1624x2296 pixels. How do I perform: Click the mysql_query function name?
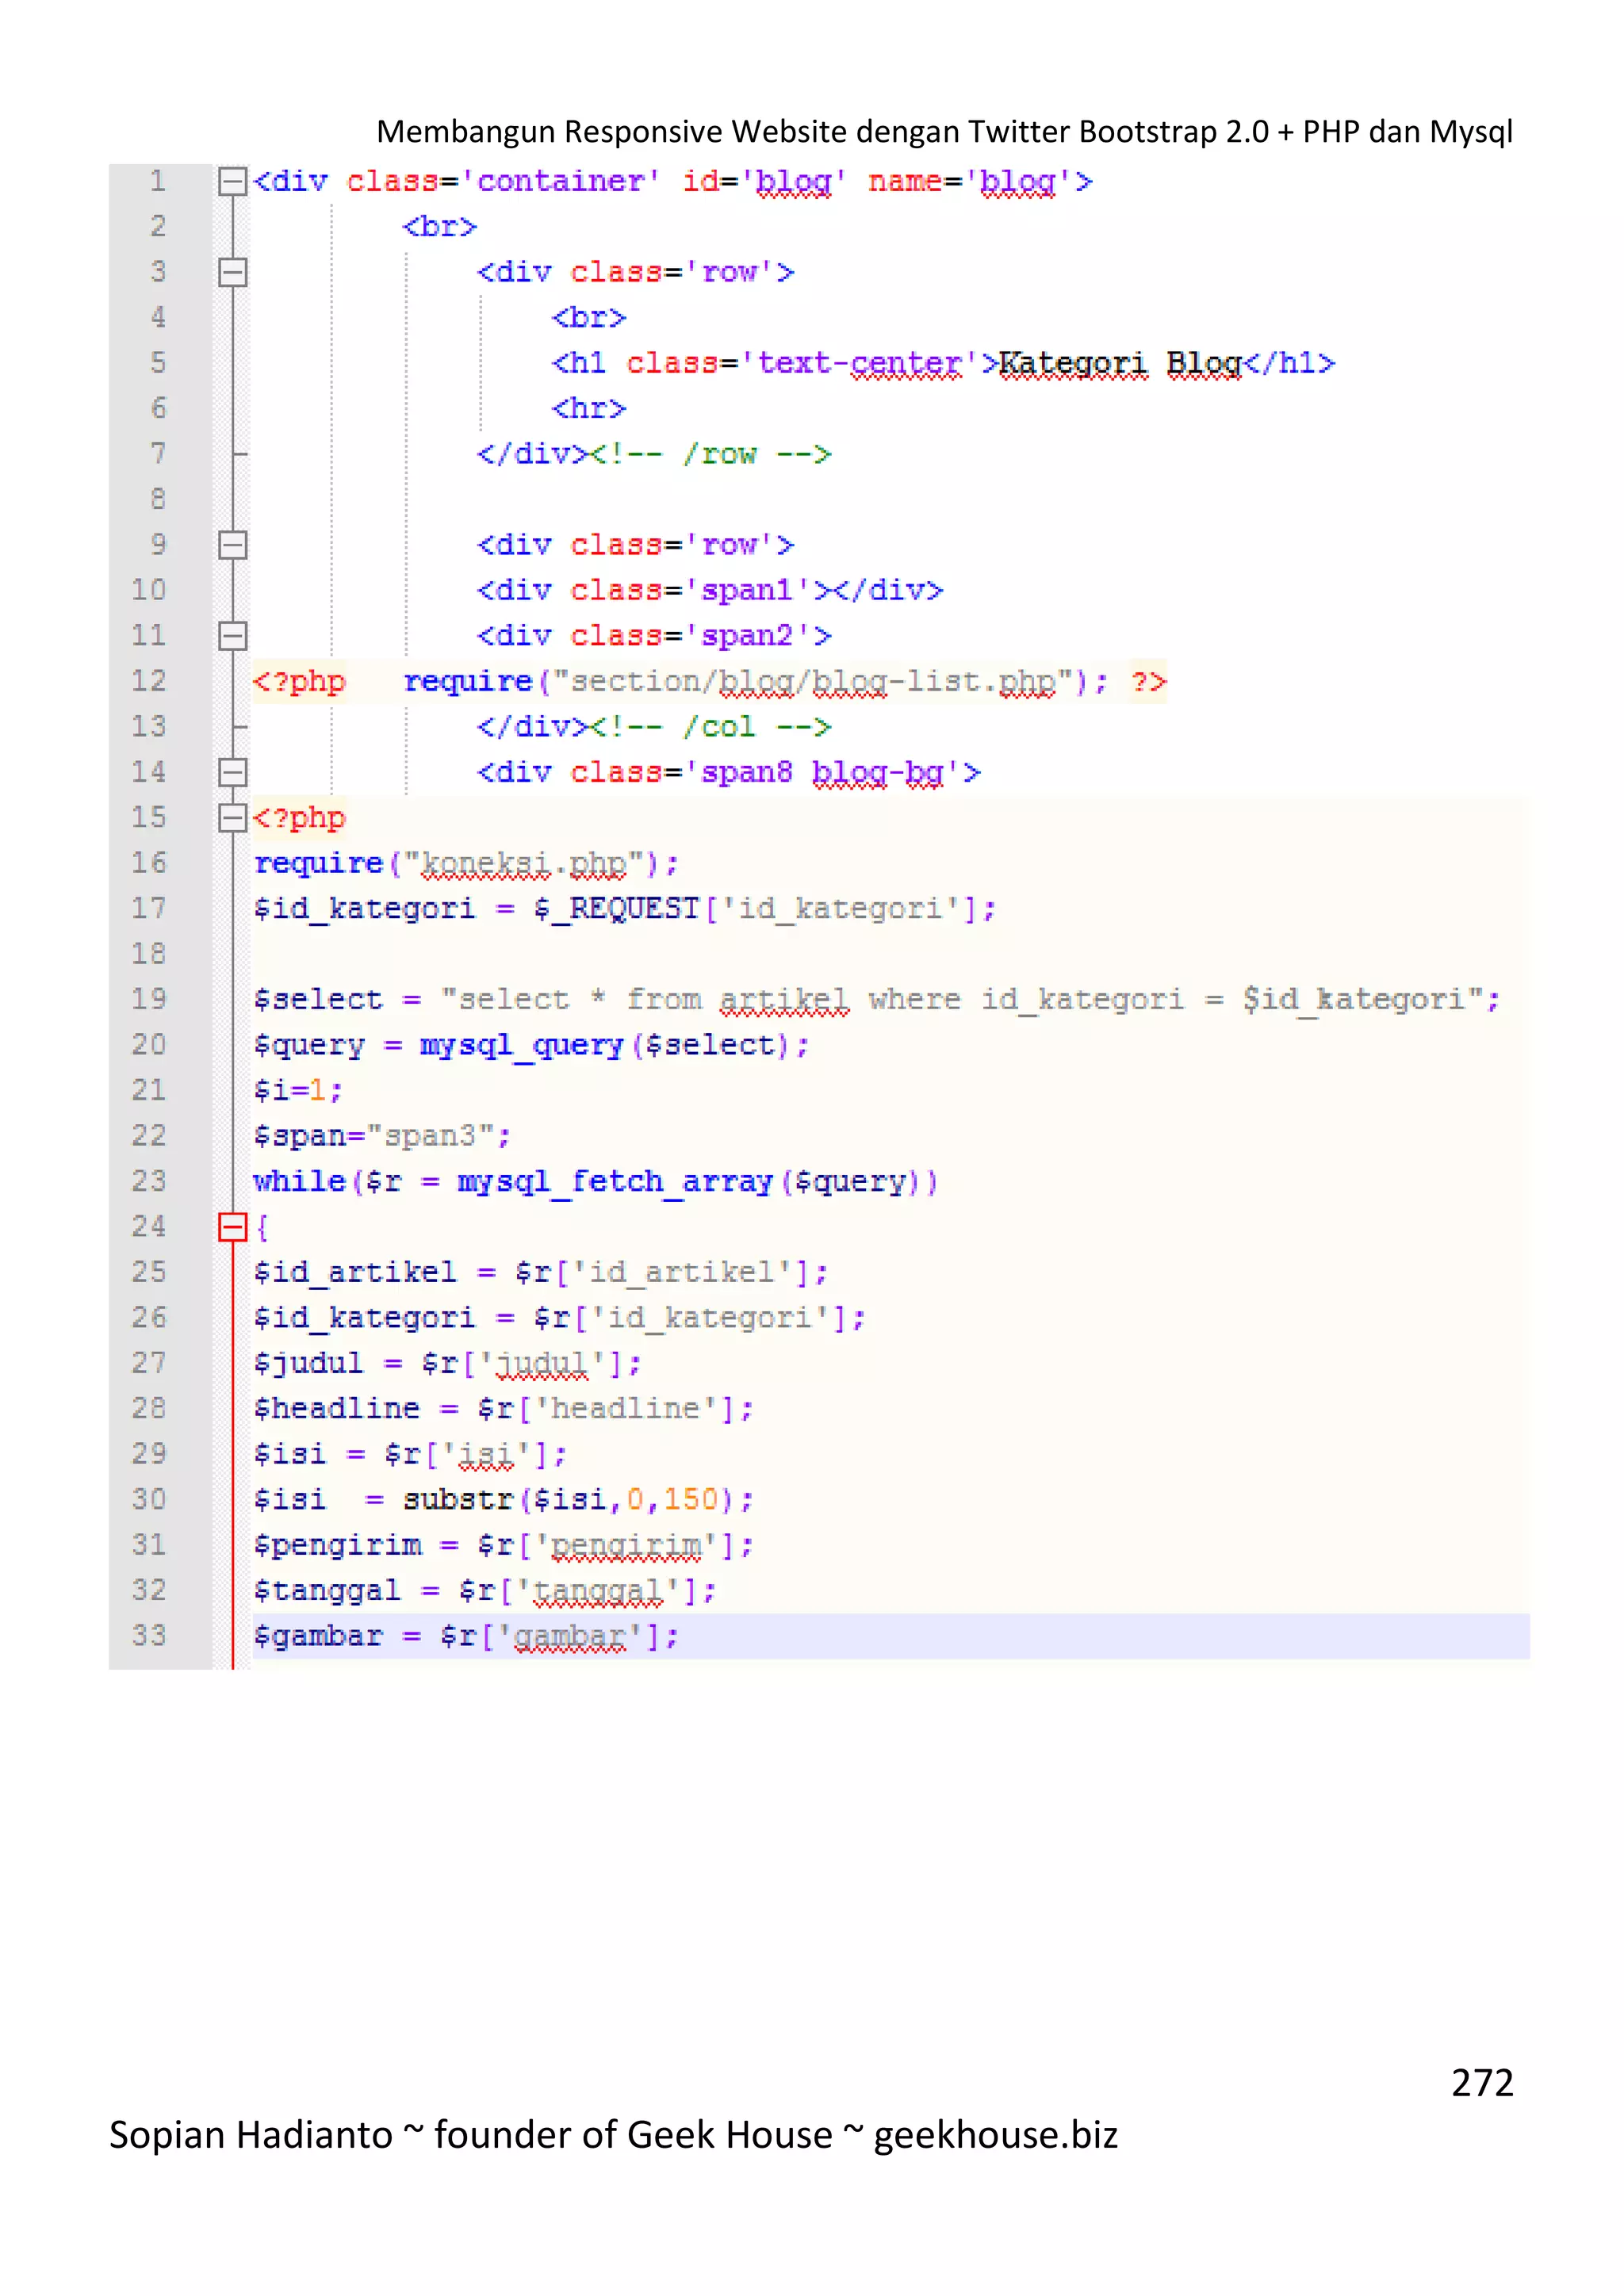521,1045
